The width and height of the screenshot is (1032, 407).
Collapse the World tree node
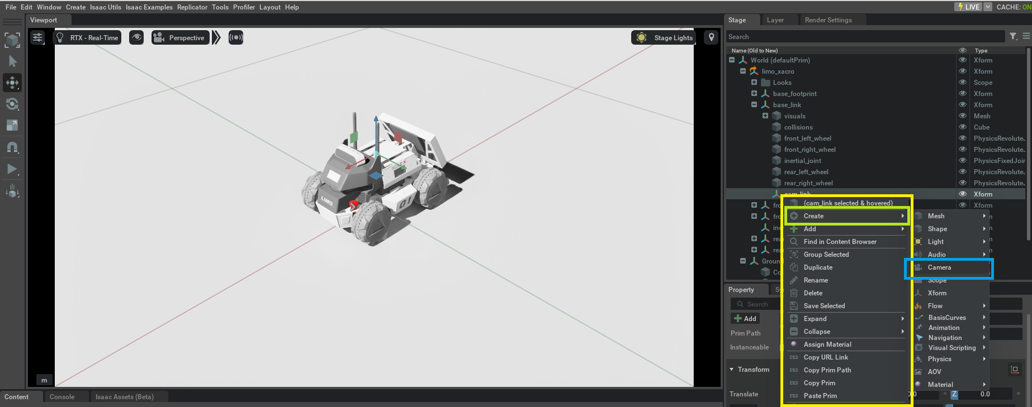pos(732,60)
